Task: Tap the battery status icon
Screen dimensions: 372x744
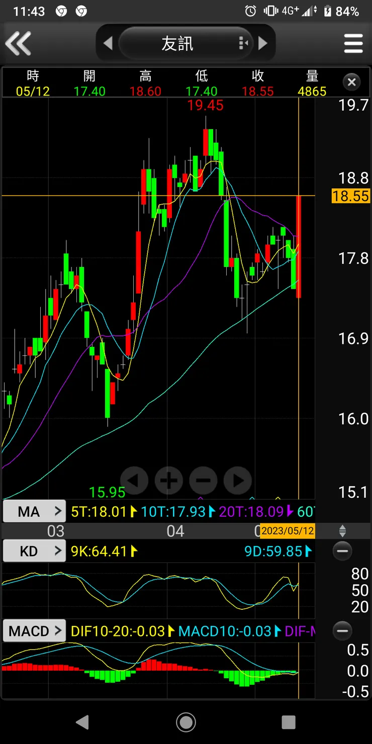Action: coord(328,11)
